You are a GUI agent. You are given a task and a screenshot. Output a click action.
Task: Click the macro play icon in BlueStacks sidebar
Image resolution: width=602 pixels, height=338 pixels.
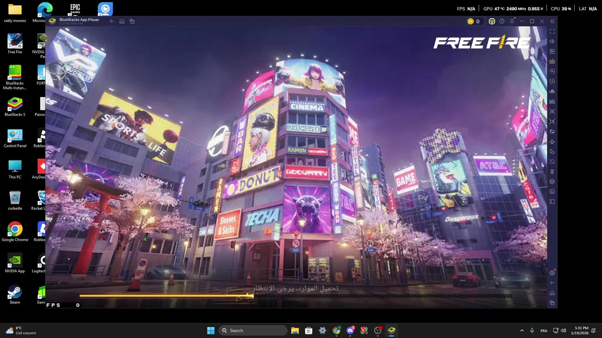point(552,71)
